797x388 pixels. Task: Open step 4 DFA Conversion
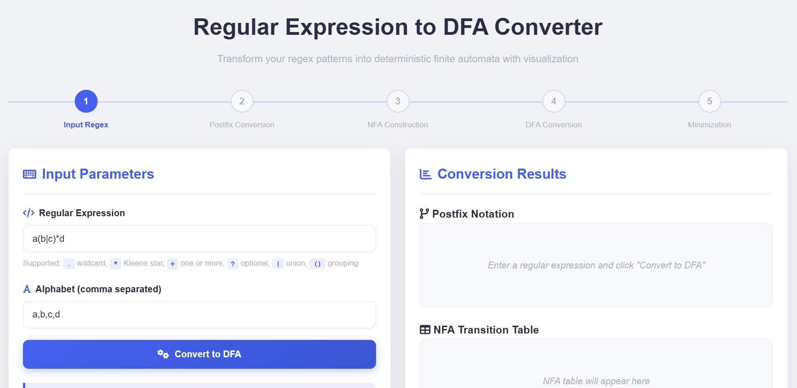click(553, 101)
